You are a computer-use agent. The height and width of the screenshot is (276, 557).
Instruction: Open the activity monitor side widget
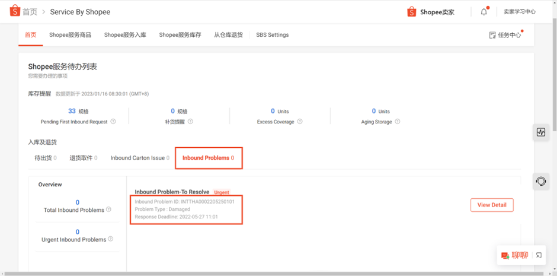pos(540,133)
